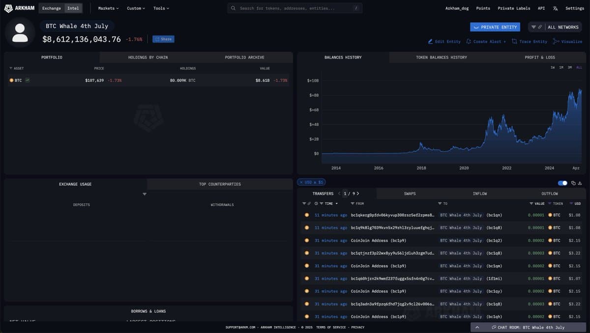Viewport: 590px width, 333px height.
Task: Click the Arkham logo in header
Action: tap(20, 8)
